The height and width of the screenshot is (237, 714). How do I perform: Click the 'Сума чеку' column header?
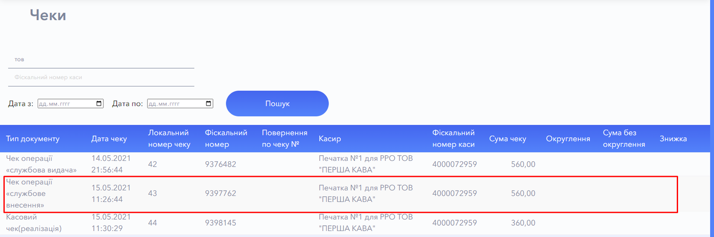tap(508, 139)
